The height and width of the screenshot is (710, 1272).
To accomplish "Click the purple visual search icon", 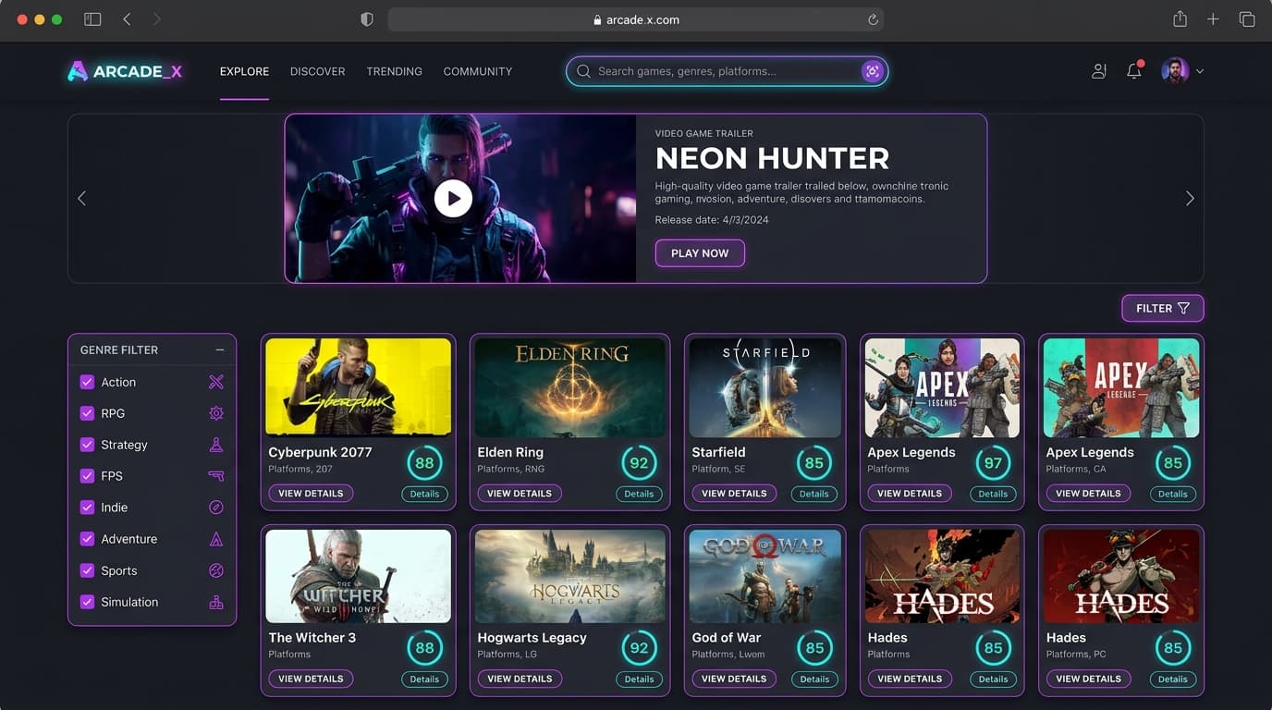I will [x=872, y=71].
